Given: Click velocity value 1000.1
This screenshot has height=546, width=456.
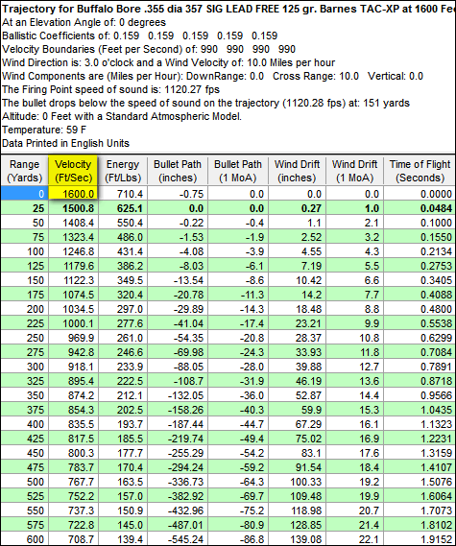Looking at the screenshot, I should click(x=73, y=323).
